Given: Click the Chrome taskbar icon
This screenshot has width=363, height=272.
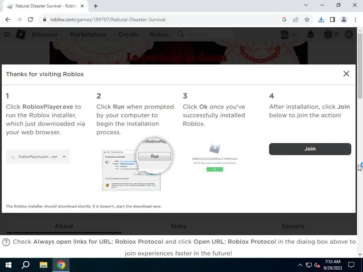Looking at the screenshot, I should [x=61, y=265].
